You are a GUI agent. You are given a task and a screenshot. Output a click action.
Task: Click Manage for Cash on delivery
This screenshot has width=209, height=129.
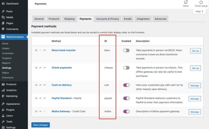pos(195,86)
